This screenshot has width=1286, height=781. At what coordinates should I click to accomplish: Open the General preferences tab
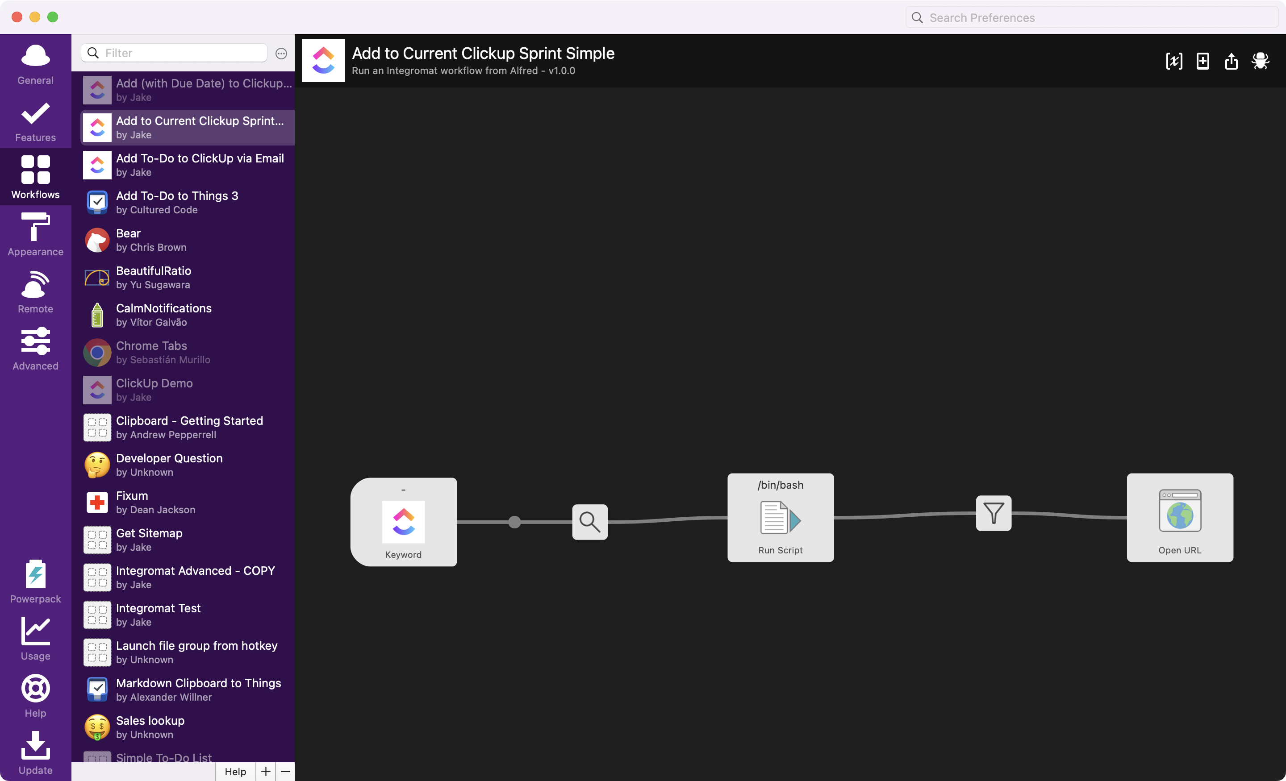pyautogui.click(x=35, y=64)
